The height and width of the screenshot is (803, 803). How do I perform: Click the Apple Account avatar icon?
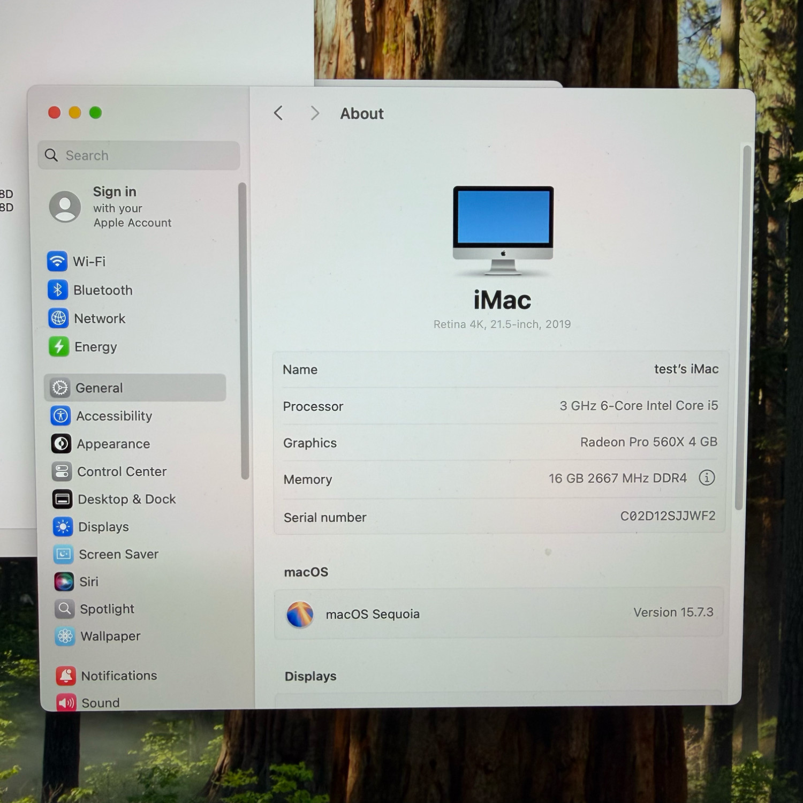[65, 207]
